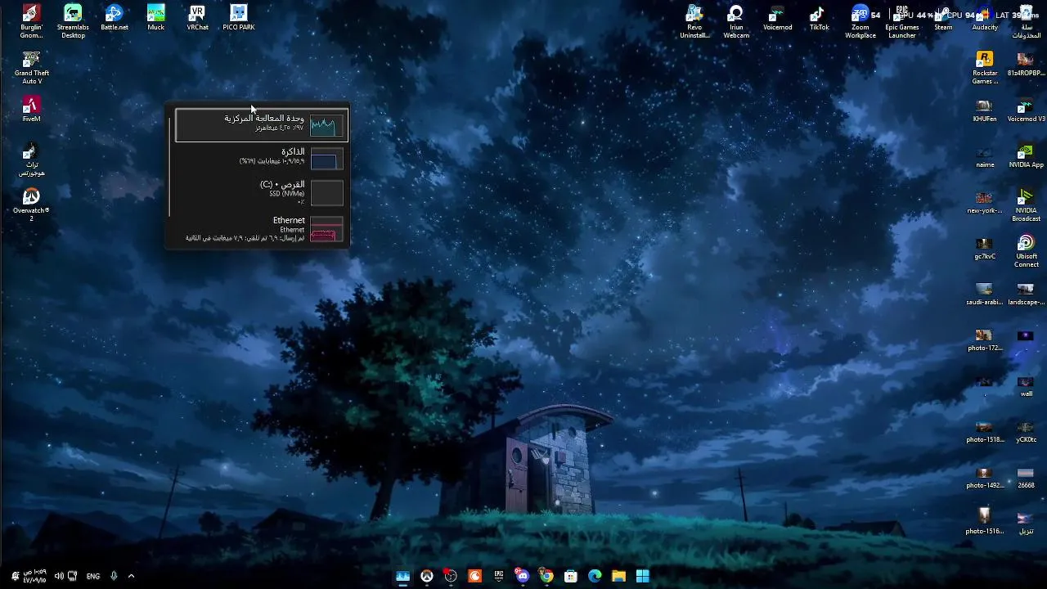Launch Zoom Workplace shortcut
Screen dimensions: 1047x589
861,21
